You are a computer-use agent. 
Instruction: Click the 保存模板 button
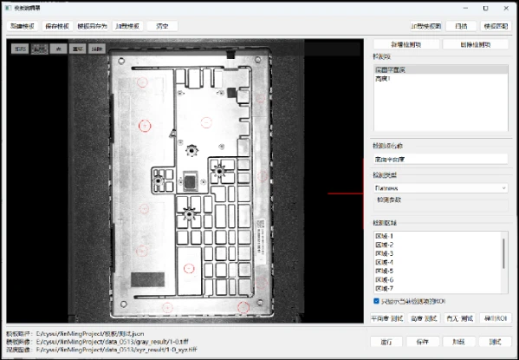57,26
